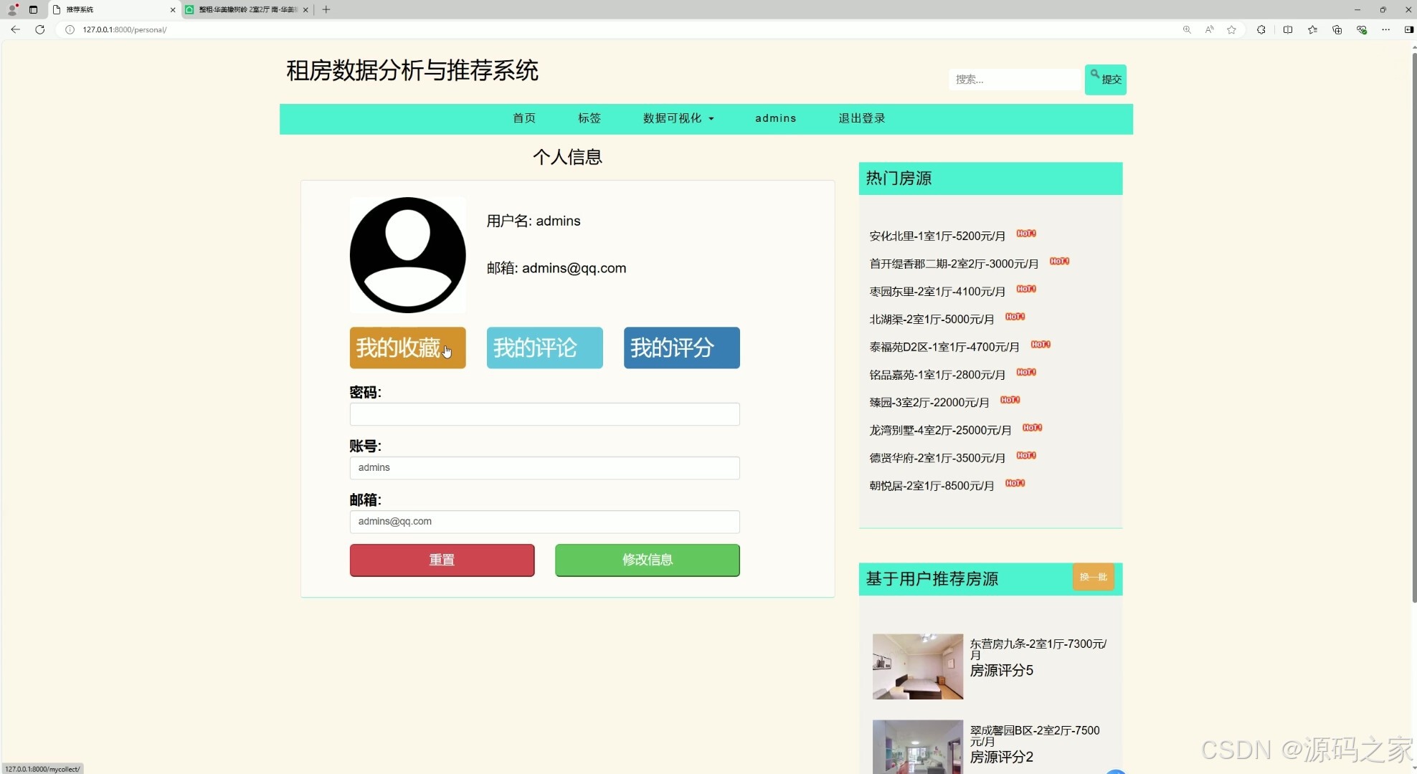Image resolution: width=1417 pixels, height=774 pixels.
Task: Select 首页 in the navigation bar
Action: [523, 118]
